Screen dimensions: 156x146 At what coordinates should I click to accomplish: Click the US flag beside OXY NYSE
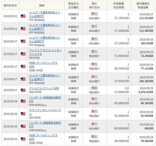point(23,114)
